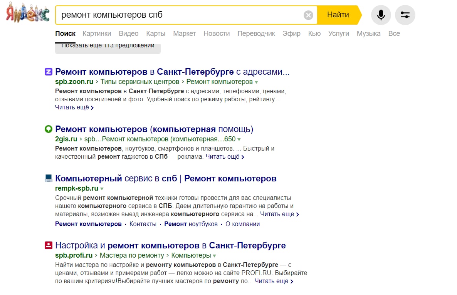Image resolution: width=457 pixels, height=295 pixels.
Task: Expand dropdown arrow next to rempk-spb.ru
Action: (102, 189)
